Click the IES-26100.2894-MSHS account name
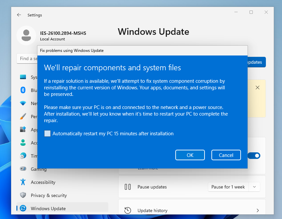Screen dimensions: 282x219 [x=63, y=33]
